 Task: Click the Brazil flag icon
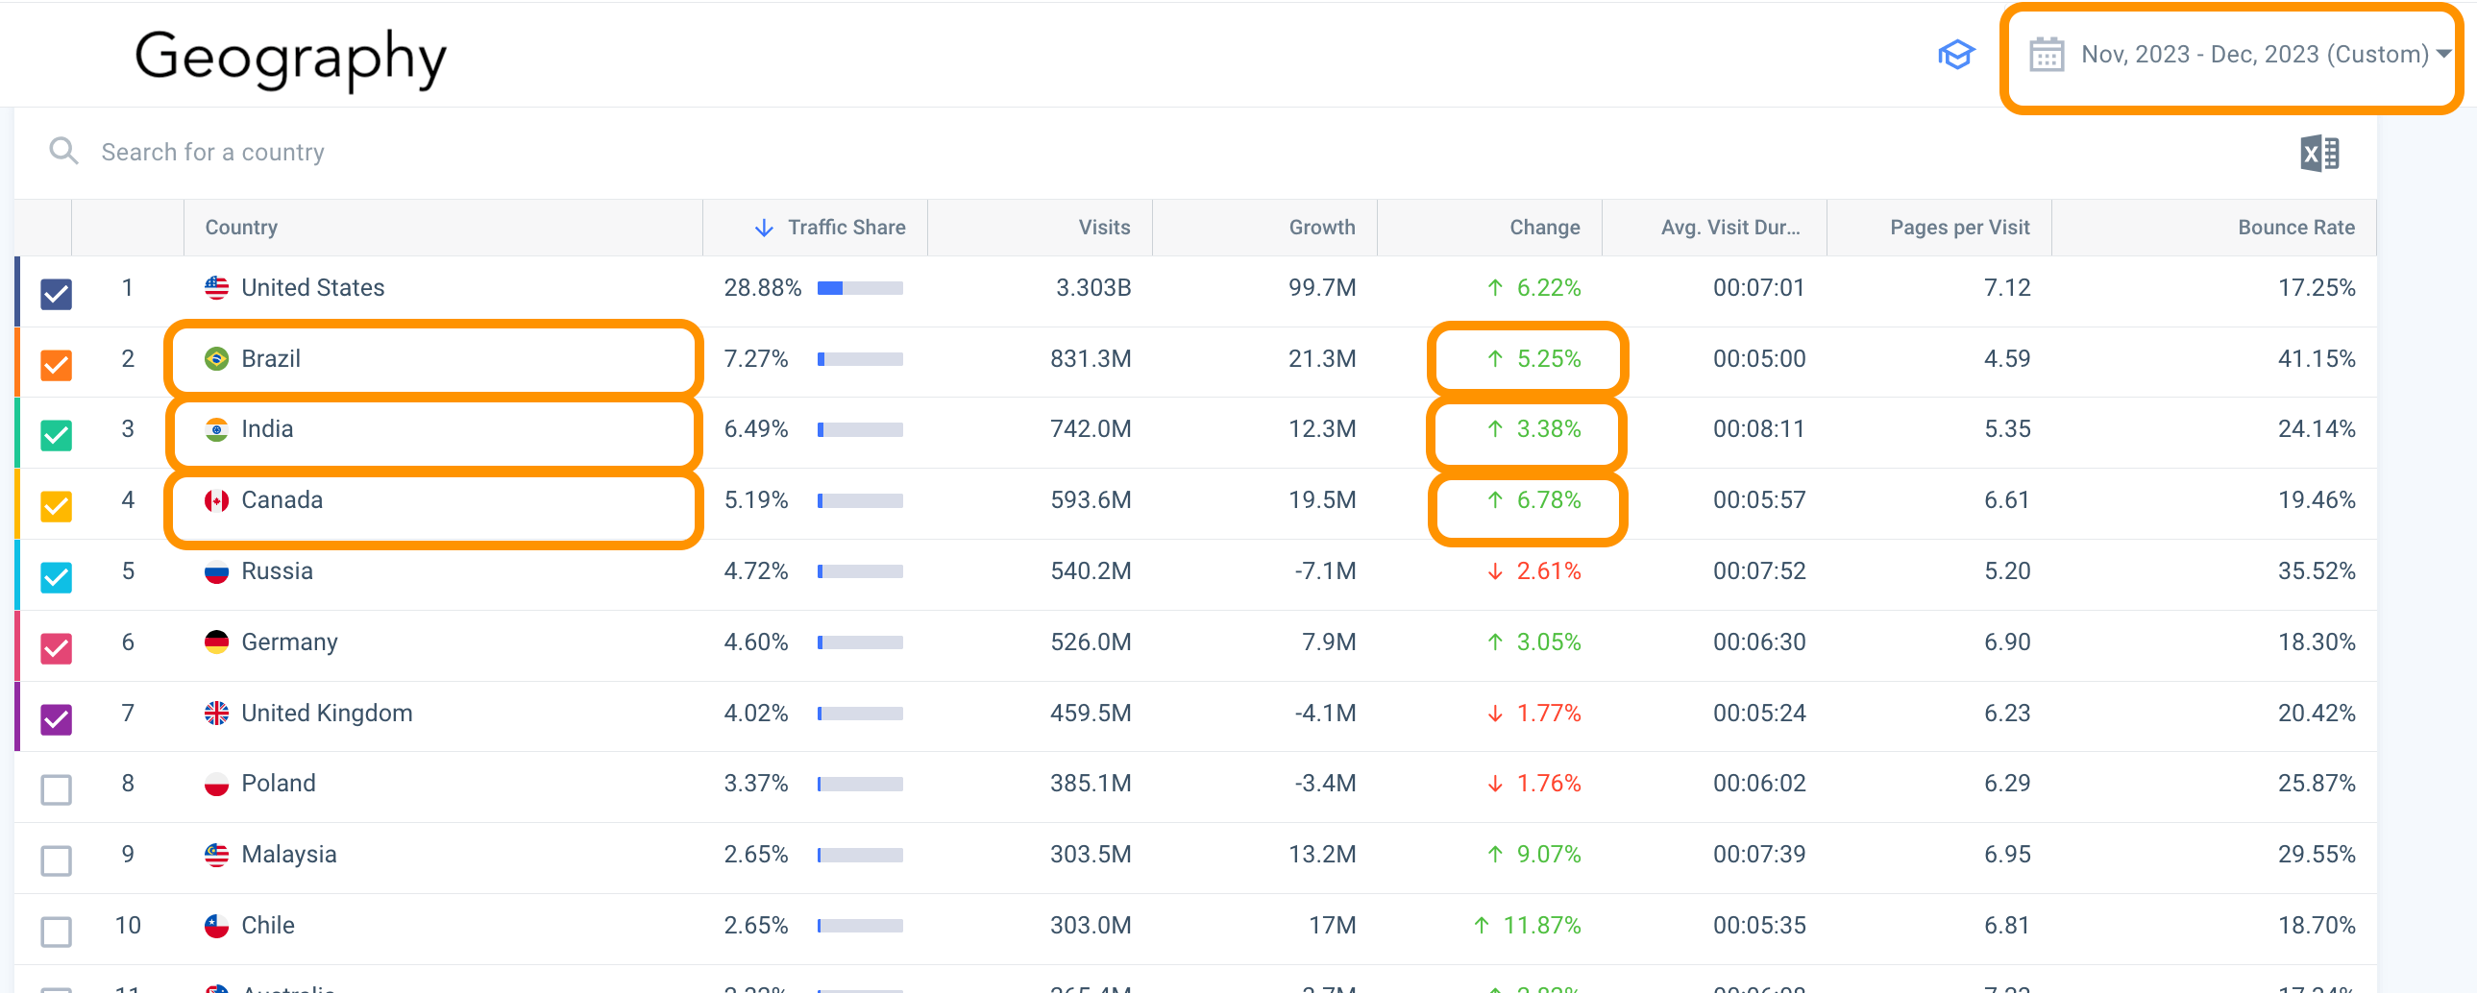[x=216, y=357]
